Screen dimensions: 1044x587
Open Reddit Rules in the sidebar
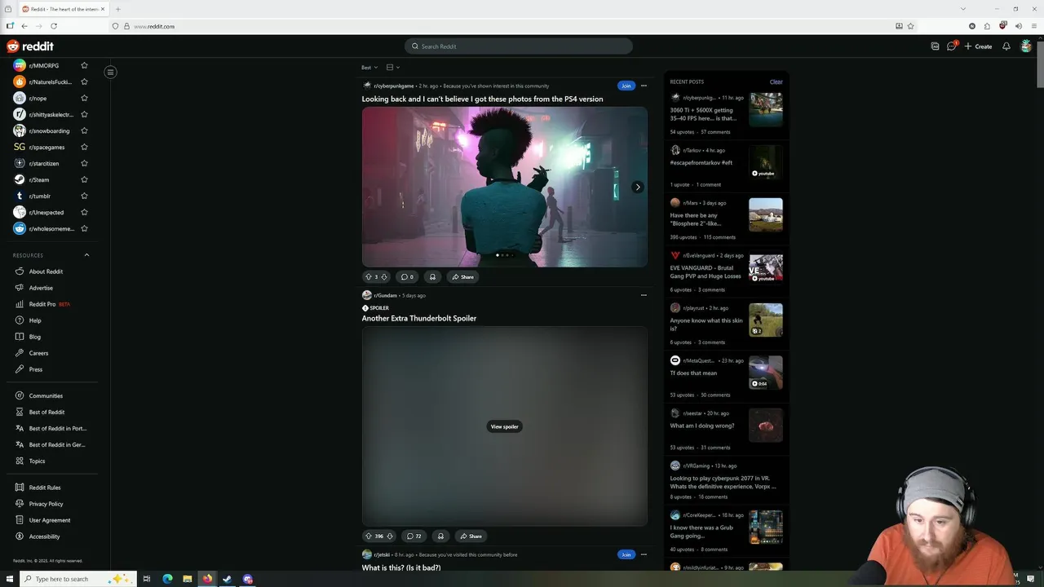point(45,488)
